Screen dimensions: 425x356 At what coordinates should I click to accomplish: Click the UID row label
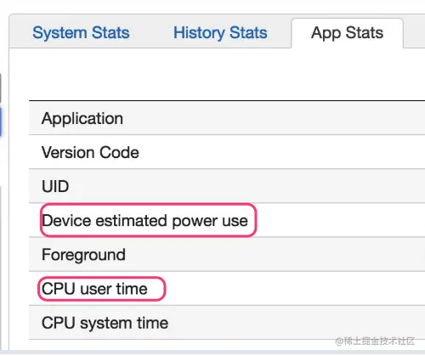pyautogui.click(x=55, y=186)
